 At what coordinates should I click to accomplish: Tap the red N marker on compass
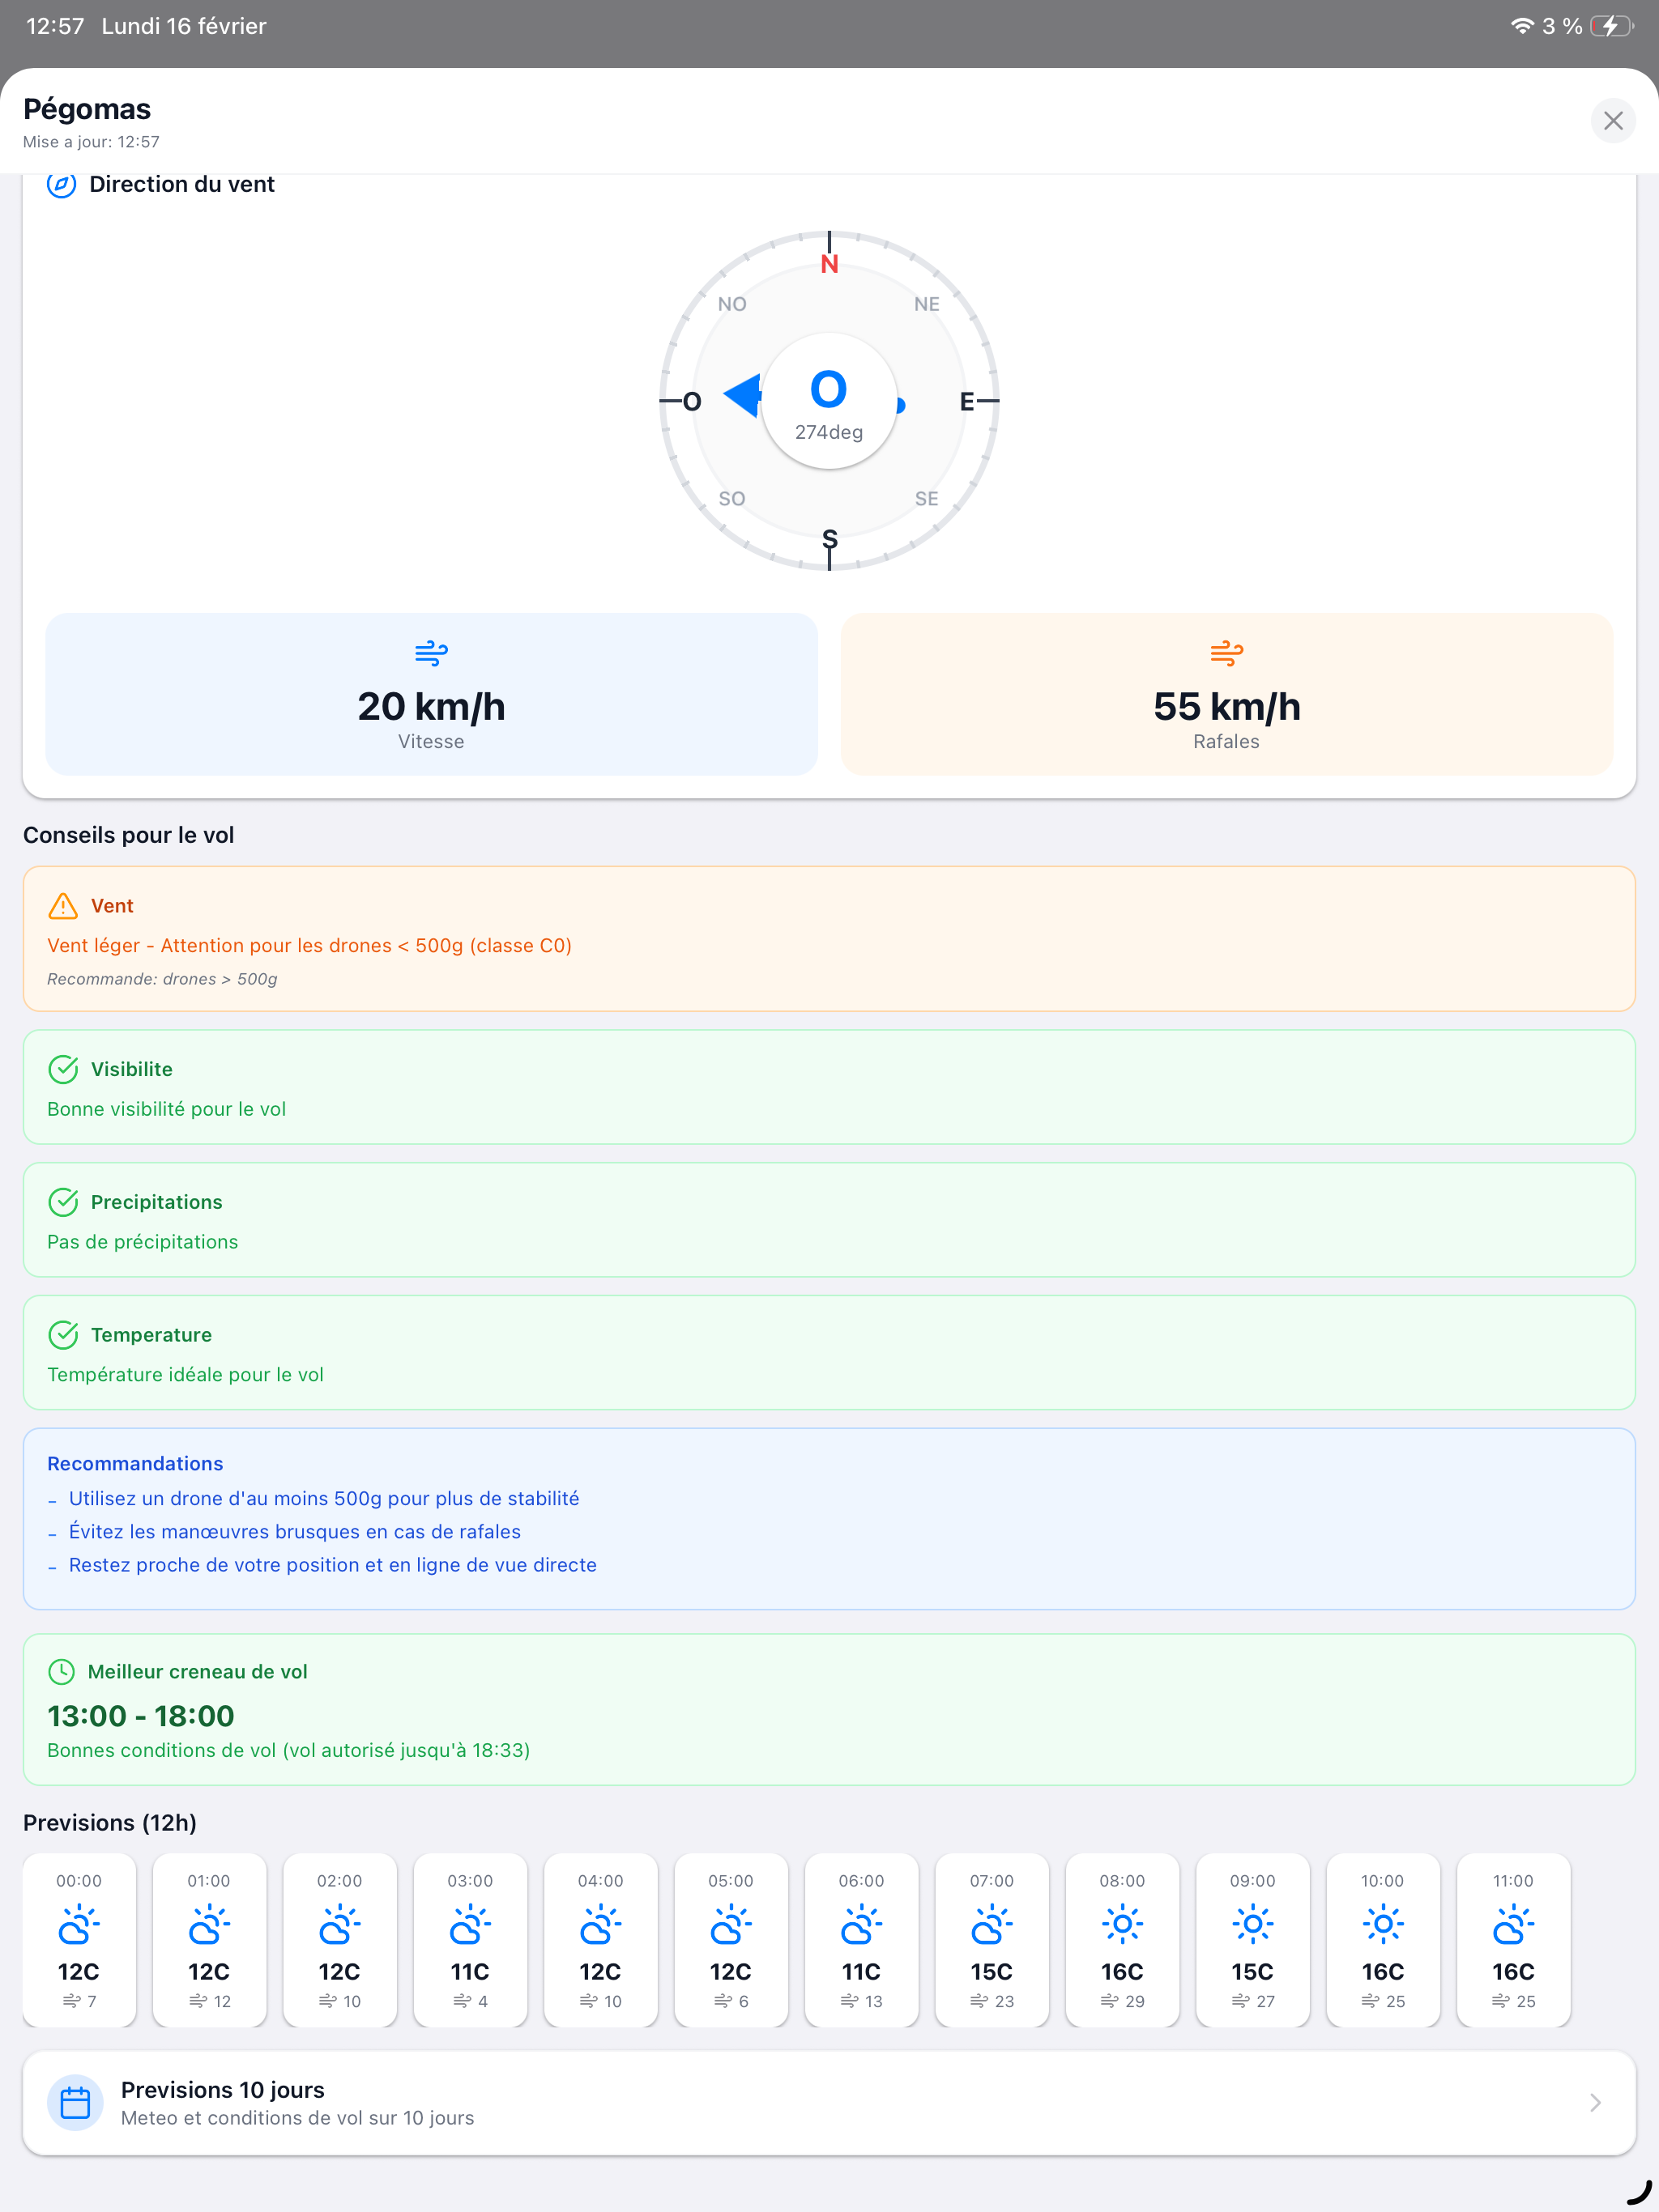829,265
